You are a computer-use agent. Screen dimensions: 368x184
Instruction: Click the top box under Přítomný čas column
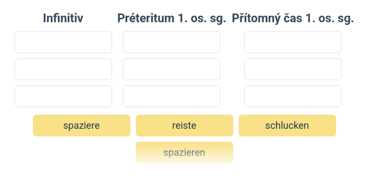(x=293, y=42)
